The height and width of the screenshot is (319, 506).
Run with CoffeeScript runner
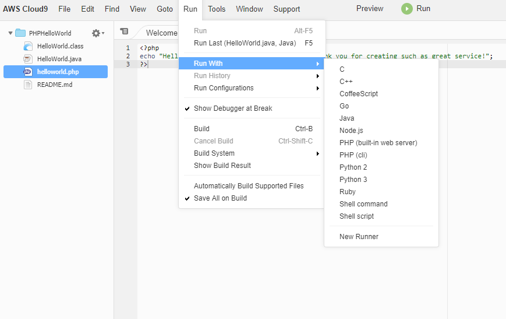[381, 94]
